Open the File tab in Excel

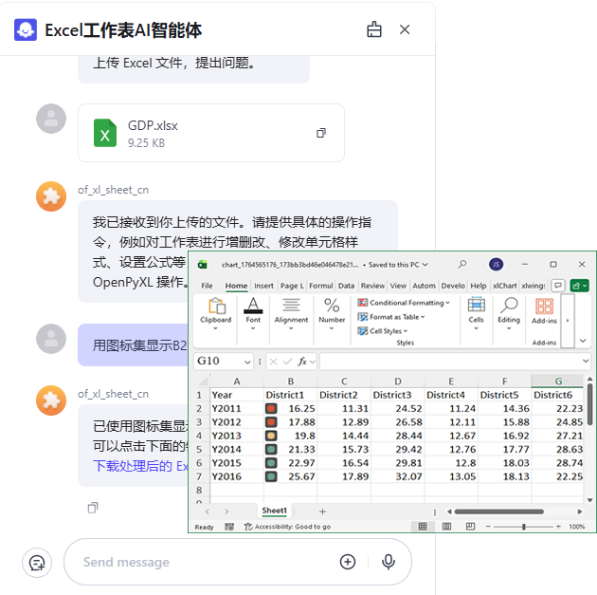[207, 286]
